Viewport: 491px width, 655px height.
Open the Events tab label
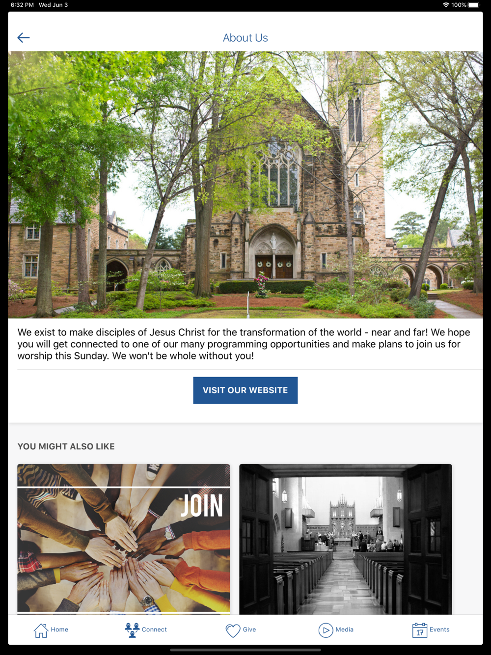(439, 629)
